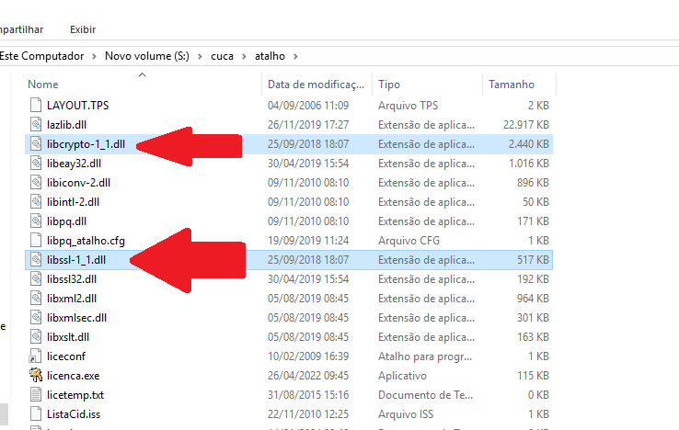Screen dimensions: 679x430
Task: Click the libintl-2.dll file icon
Action: pos(36,202)
